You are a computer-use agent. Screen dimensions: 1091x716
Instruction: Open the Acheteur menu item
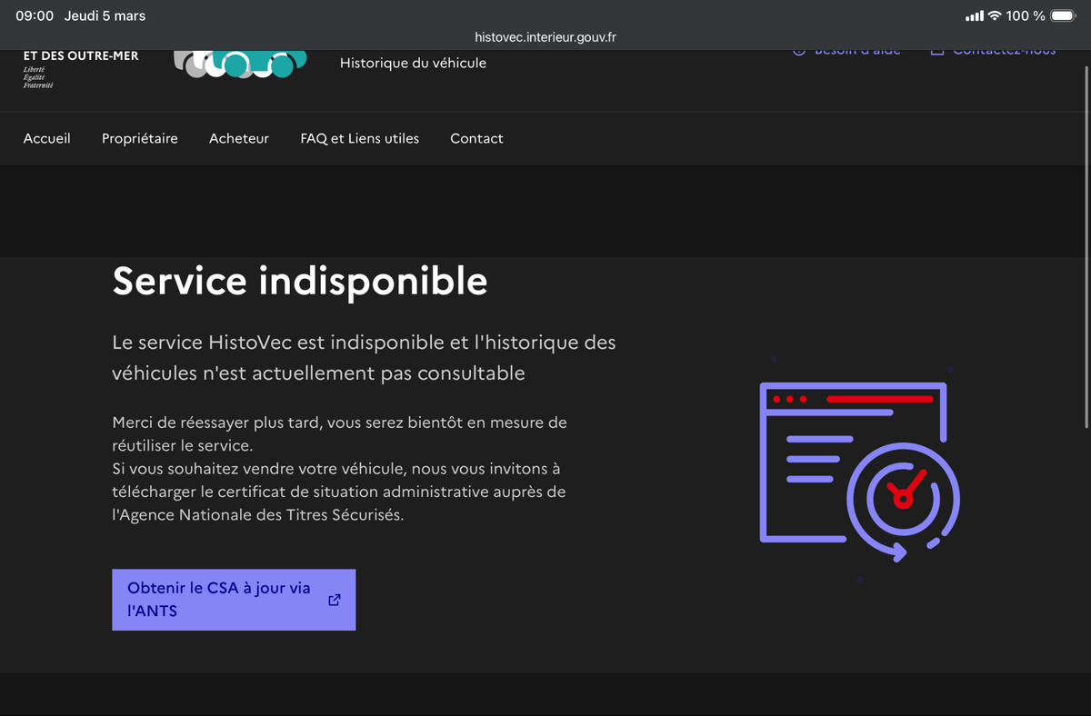pyautogui.click(x=239, y=138)
